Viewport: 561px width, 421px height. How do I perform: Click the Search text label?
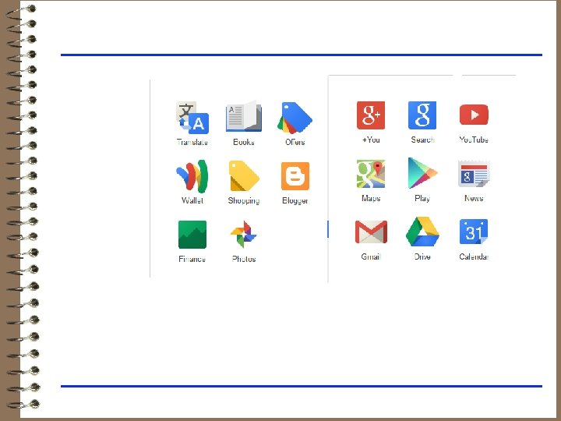click(422, 140)
